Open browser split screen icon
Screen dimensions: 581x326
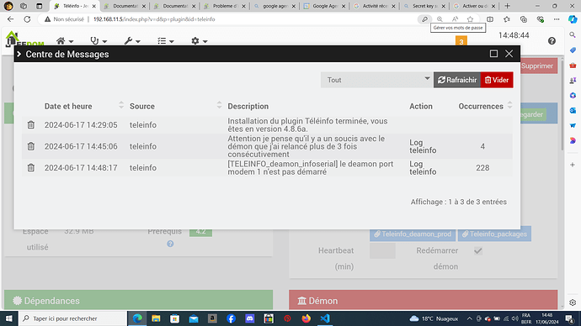coord(490,19)
